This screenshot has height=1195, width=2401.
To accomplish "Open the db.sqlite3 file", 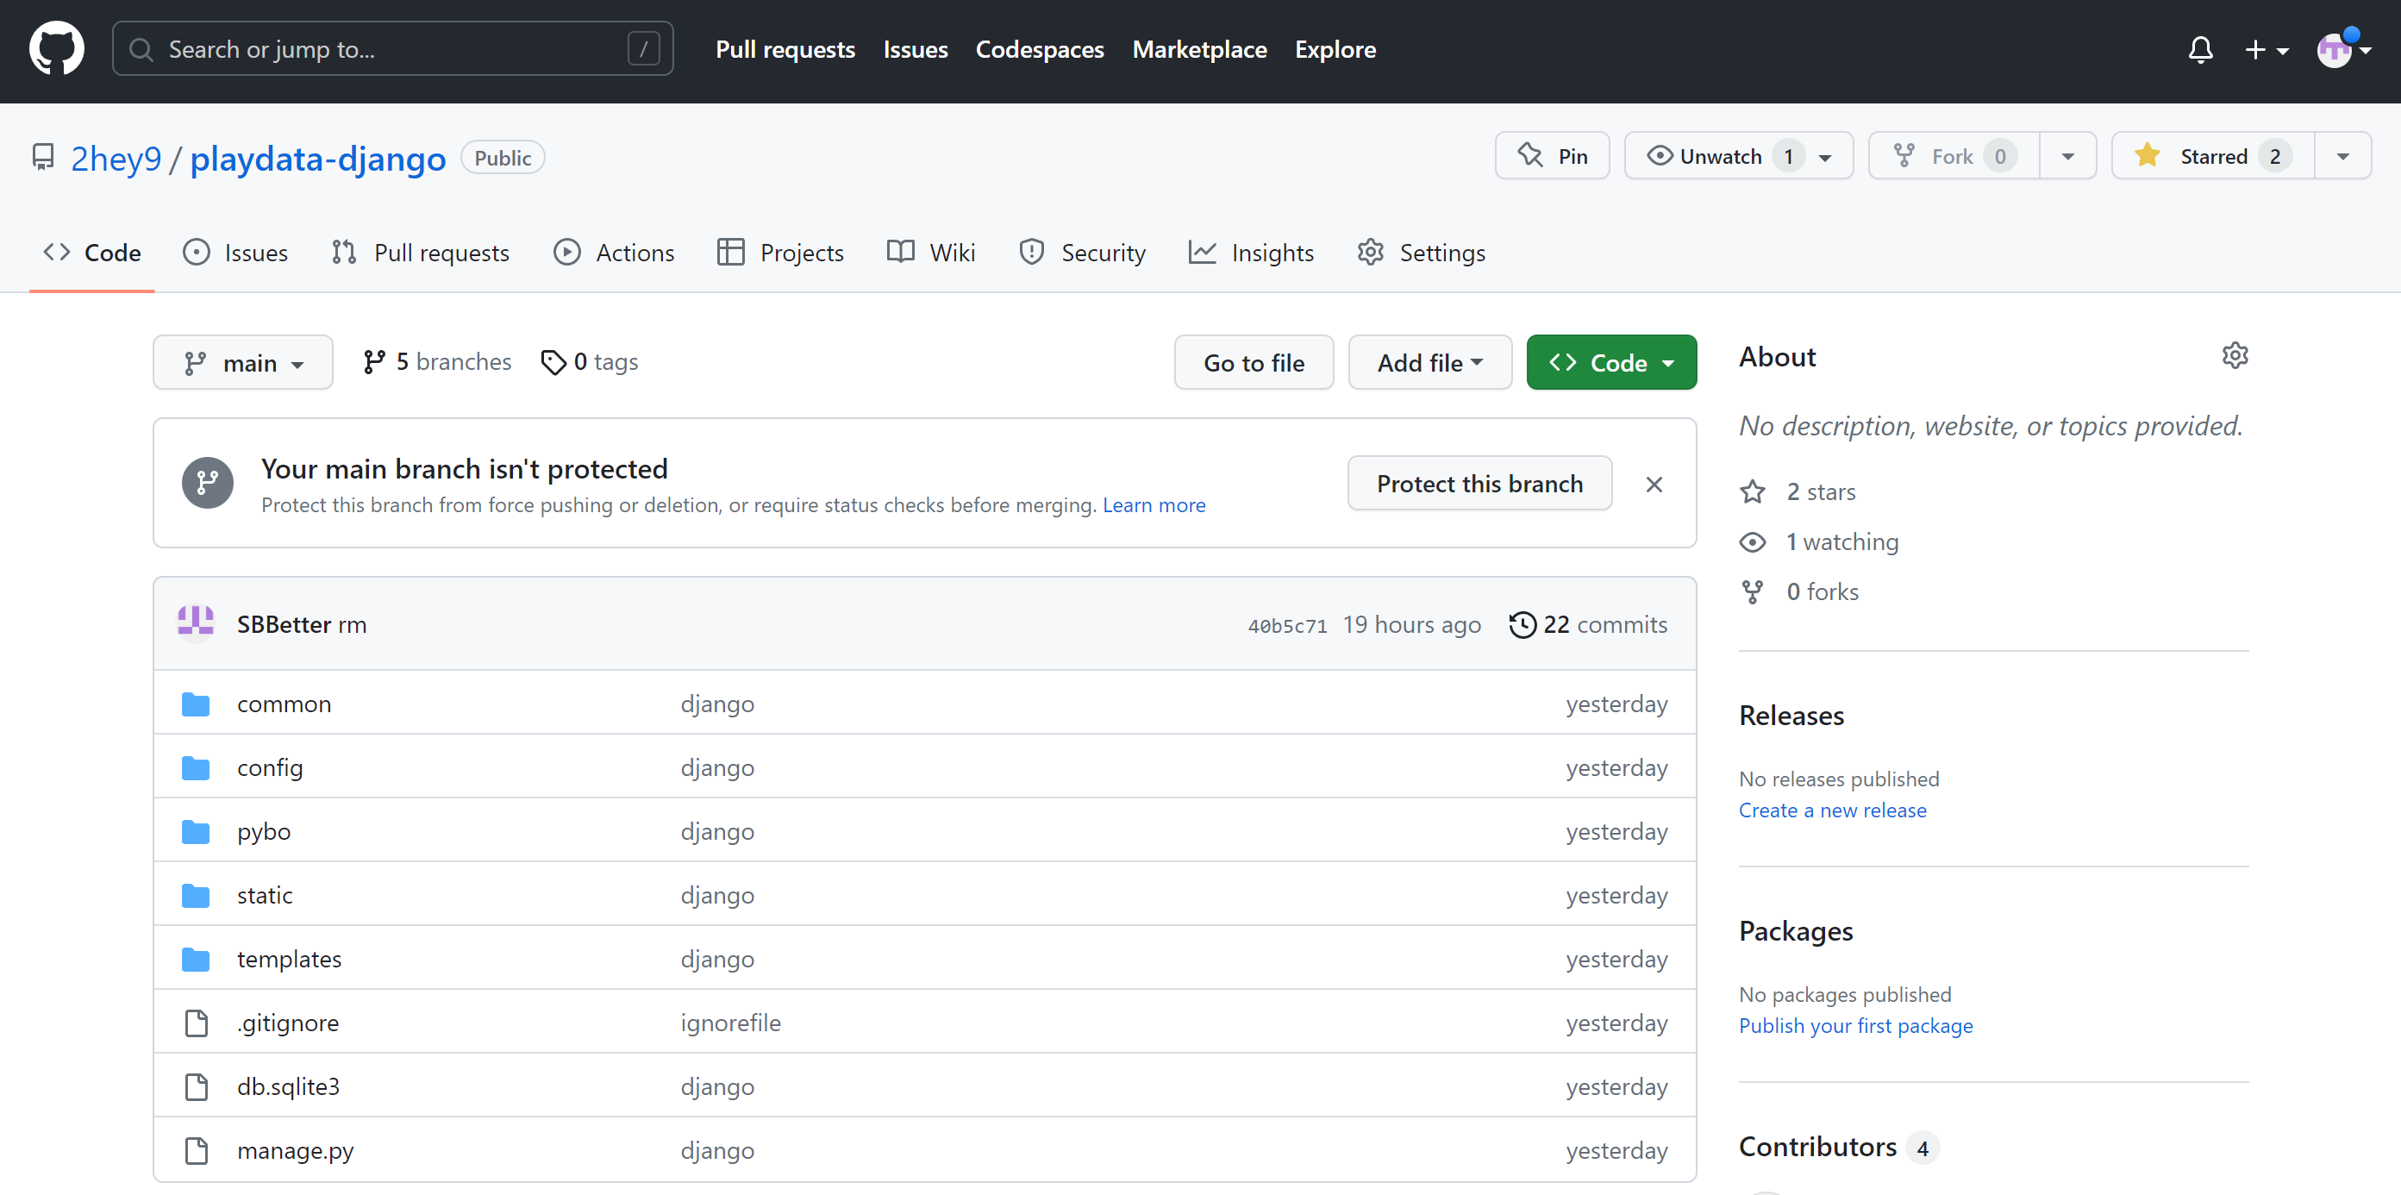I will pyautogui.click(x=288, y=1086).
